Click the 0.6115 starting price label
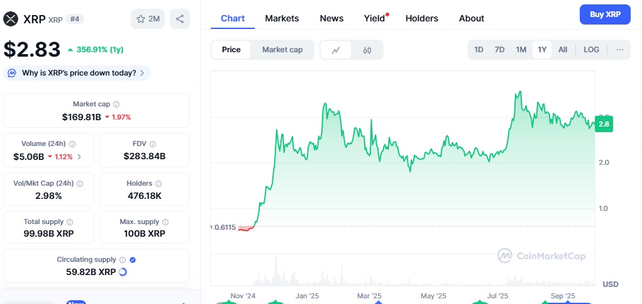 coord(225,227)
